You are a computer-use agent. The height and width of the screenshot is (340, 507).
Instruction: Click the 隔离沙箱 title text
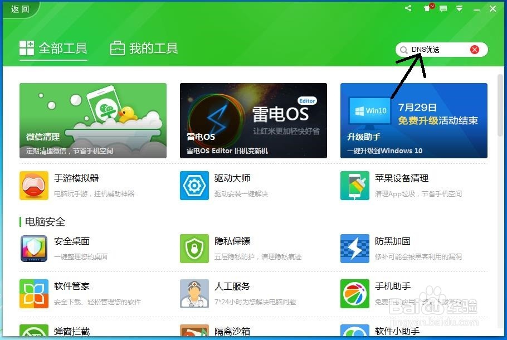(x=232, y=331)
